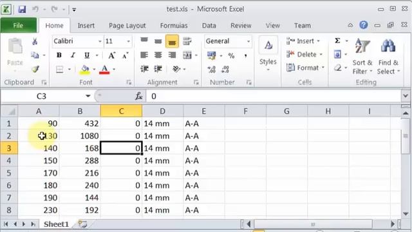The width and height of the screenshot is (412, 232).
Task: Open the Insert cells dropdown arrow
Action: [318, 41]
